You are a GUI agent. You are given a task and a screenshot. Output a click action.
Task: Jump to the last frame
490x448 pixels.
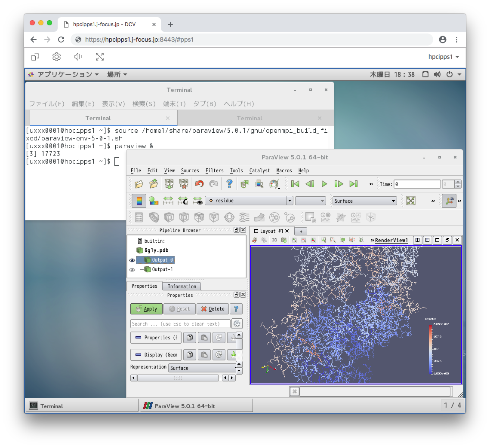click(354, 184)
